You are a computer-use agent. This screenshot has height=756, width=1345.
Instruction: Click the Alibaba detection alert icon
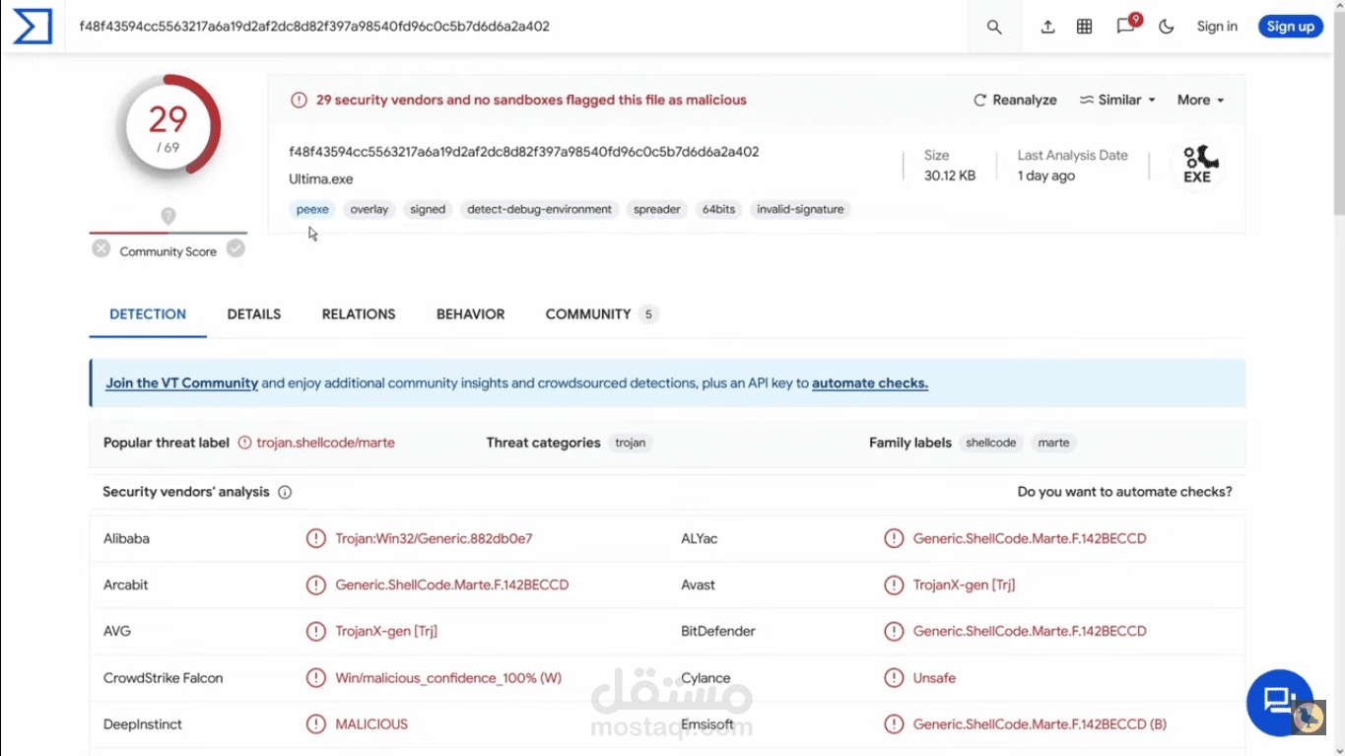coord(315,538)
